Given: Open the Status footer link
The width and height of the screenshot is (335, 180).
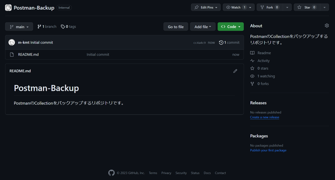Looking at the screenshot, I should click(x=195, y=173).
